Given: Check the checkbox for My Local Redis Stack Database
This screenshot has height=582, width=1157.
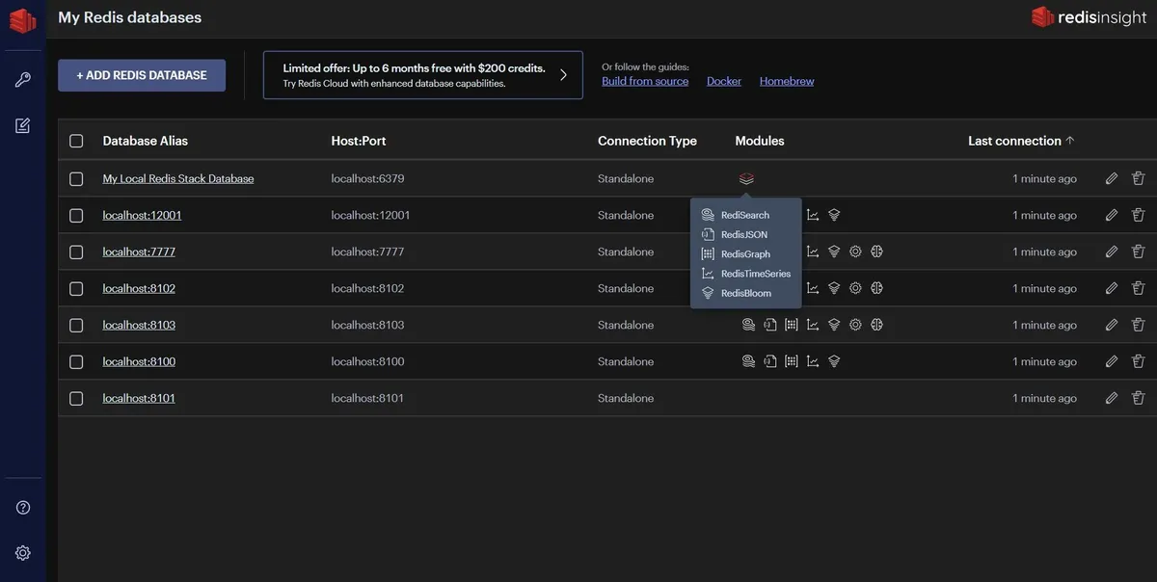Looking at the screenshot, I should tap(74, 176).
